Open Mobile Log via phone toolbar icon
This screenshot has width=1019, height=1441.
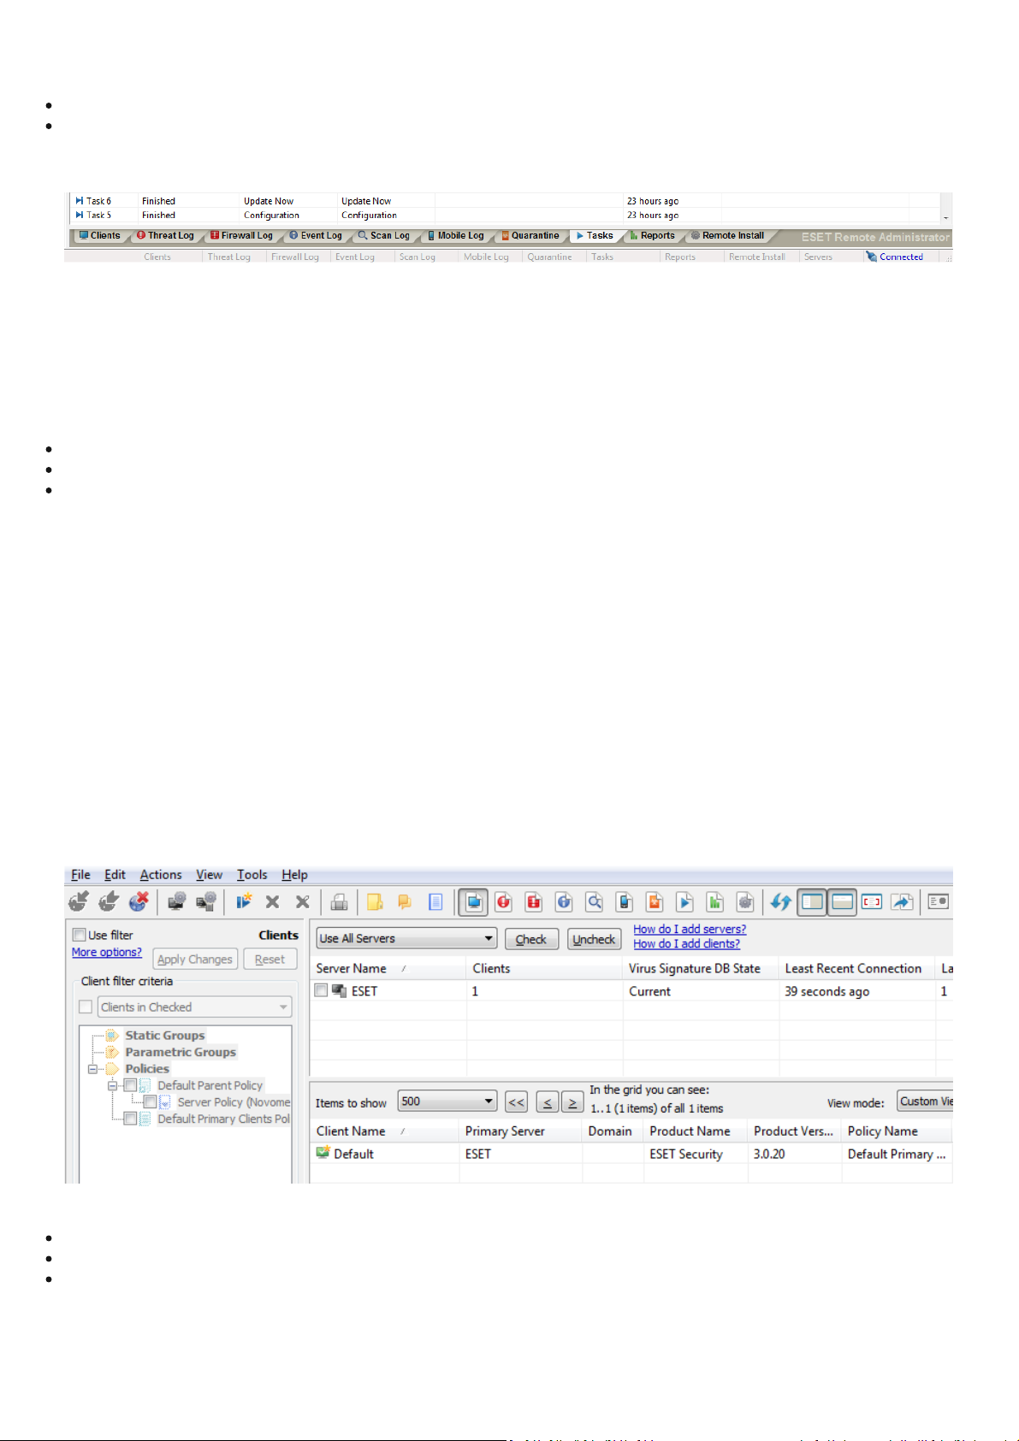625,901
